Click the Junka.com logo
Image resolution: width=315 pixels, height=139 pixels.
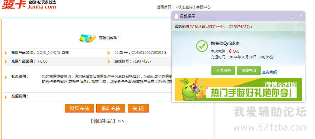(29, 5)
